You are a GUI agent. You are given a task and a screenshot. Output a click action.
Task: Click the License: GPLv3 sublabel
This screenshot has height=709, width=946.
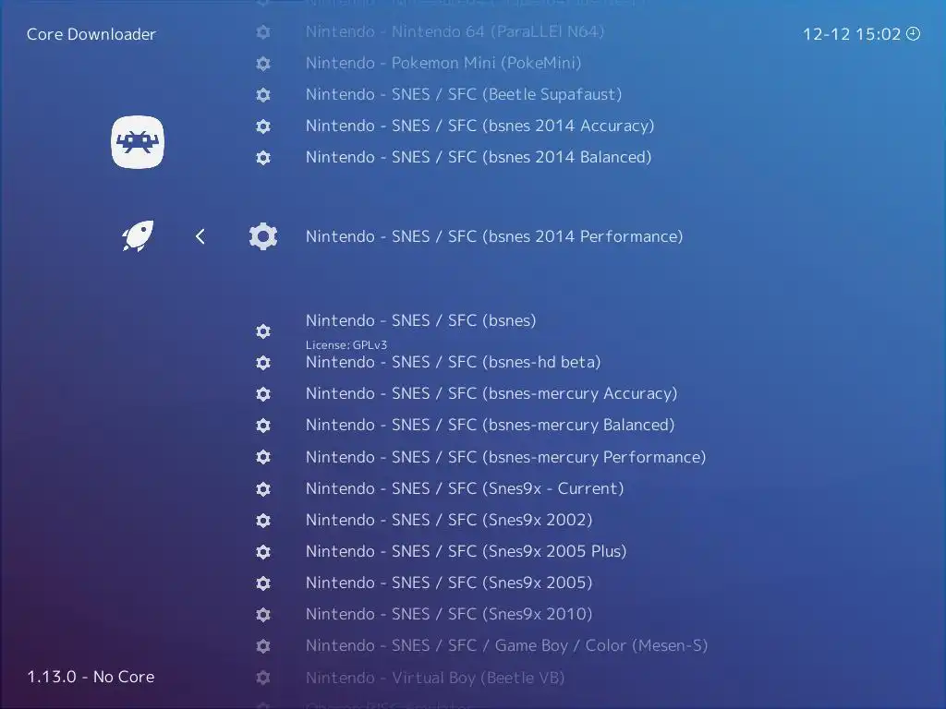click(346, 345)
